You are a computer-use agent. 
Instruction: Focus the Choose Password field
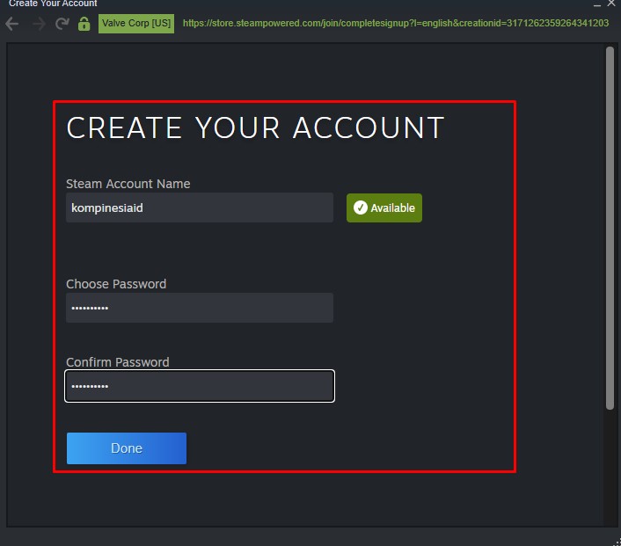(x=200, y=308)
